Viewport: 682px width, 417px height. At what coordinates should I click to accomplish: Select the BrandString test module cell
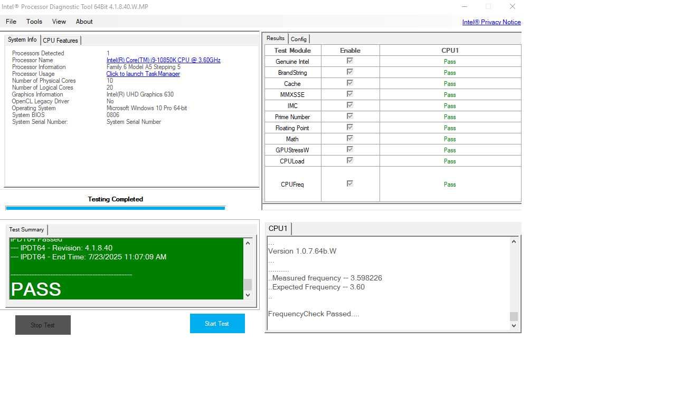tap(292, 73)
